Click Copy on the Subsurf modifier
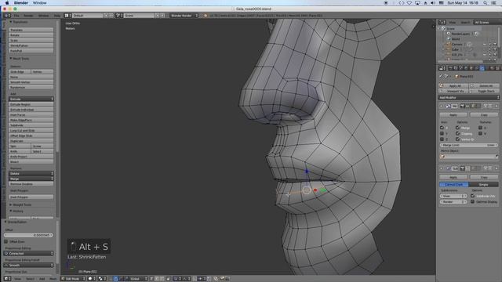The width and height of the screenshot is (502, 282). [484, 177]
